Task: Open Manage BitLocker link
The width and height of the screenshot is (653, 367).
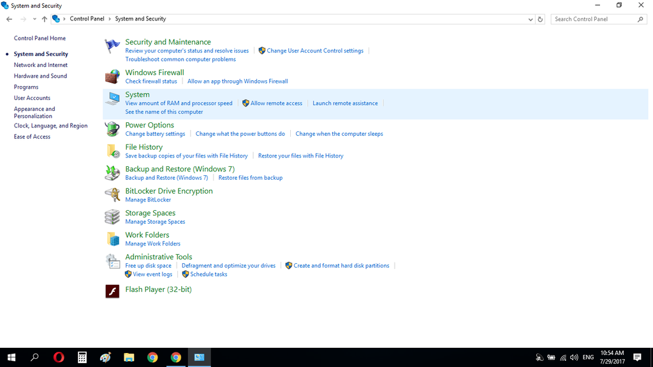Action: tap(148, 199)
